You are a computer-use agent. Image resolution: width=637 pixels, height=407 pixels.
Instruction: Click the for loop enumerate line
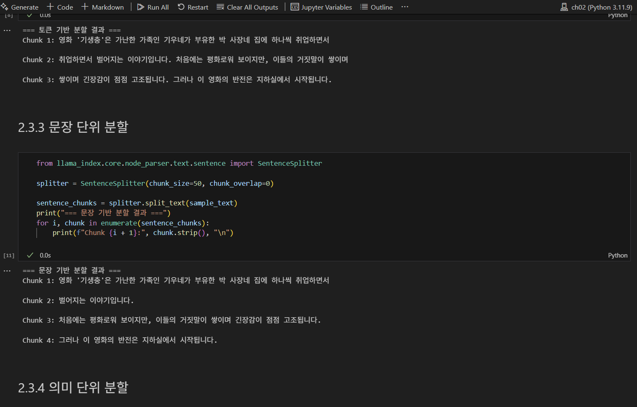coord(123,223)
